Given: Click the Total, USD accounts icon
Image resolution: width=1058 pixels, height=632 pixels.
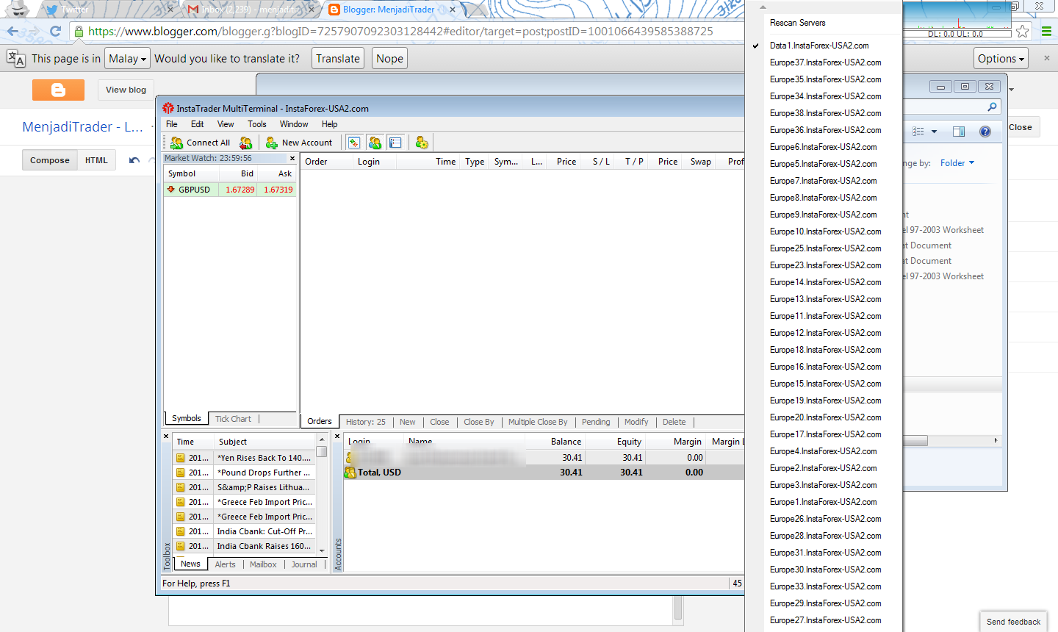Looking at the screenshot, I should 350,472.
